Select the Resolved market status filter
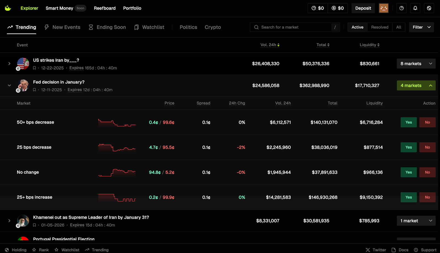Image resolution: width=440 pixels, height=253 pixels. 380,27
